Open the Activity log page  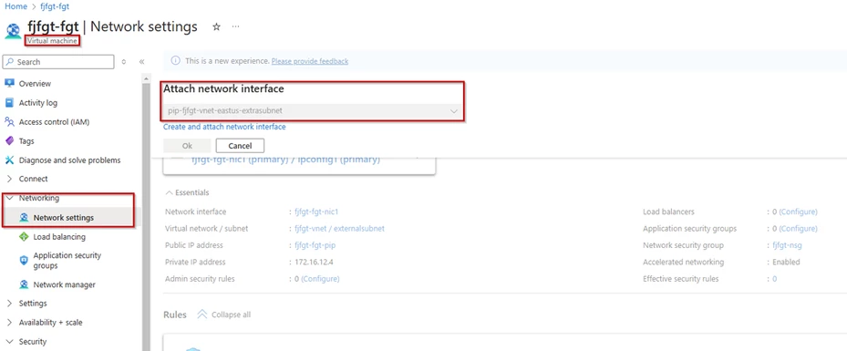click(x=37, y=103)
